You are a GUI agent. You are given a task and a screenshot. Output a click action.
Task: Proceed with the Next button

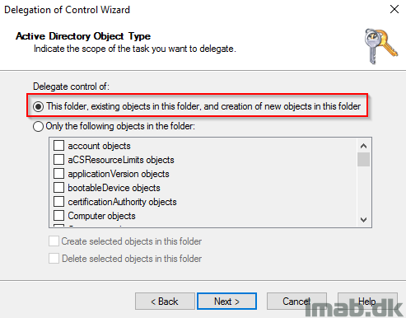pos(226,302)
